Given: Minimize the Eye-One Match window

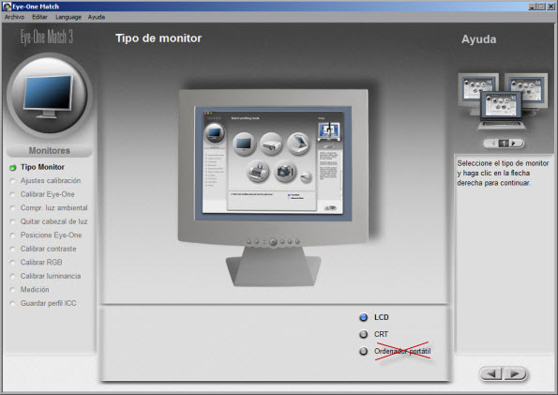Looking at the screenshot, I should tap(533, 6).
